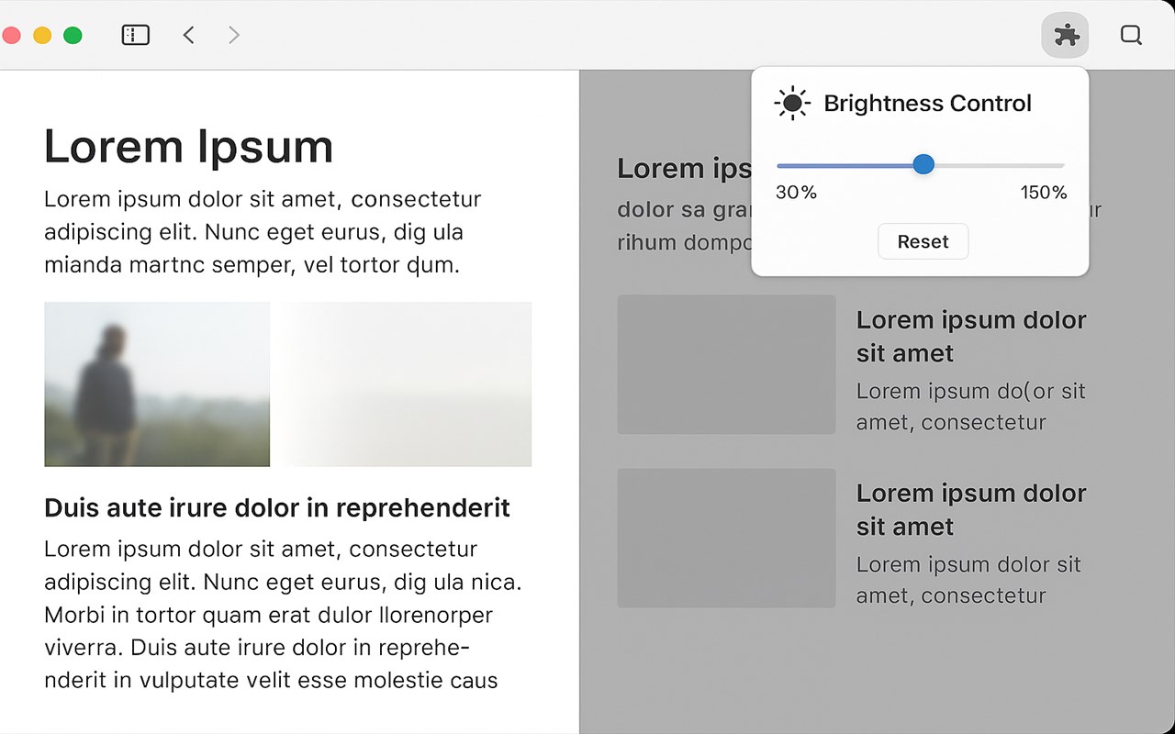
Task: Click the "Brightness Control" popup title
Action: tap(927, 104)
